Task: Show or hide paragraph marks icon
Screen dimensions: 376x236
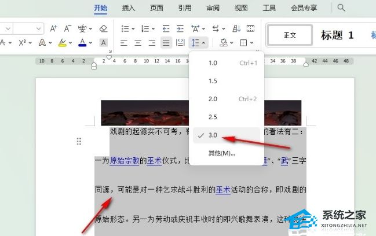Action: (x=251, y=29)
